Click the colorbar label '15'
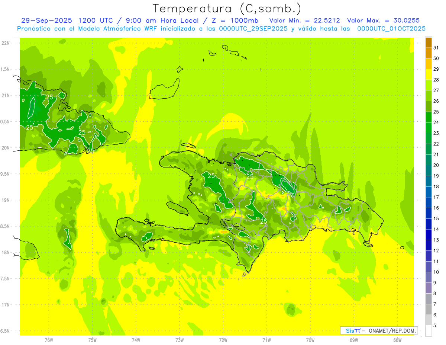 tap(436, 218)
